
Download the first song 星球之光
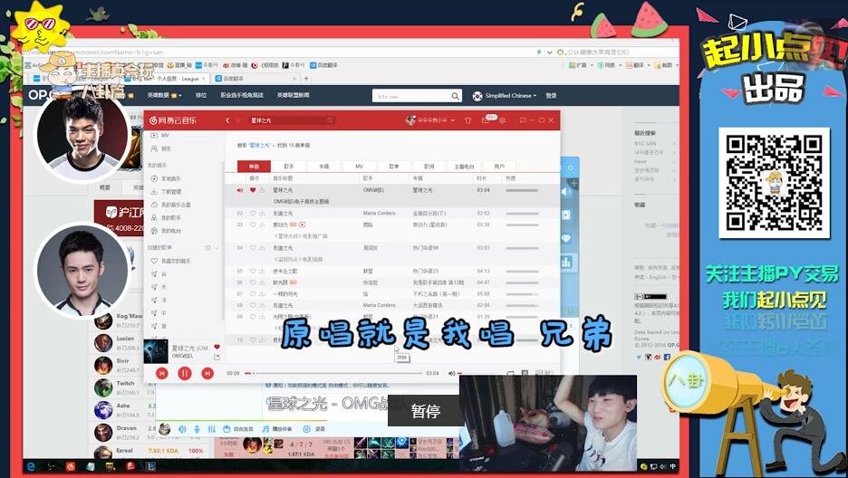click(263, 190)
